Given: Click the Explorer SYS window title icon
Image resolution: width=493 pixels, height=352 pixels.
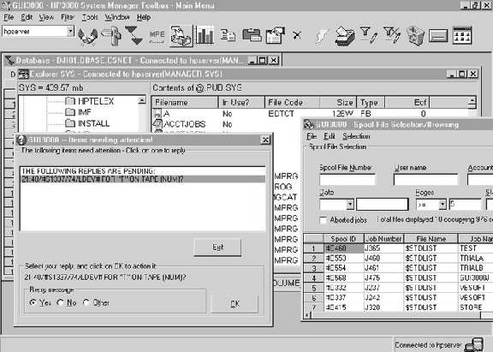Looking at the screenshot, I should [x=23, y=74].
